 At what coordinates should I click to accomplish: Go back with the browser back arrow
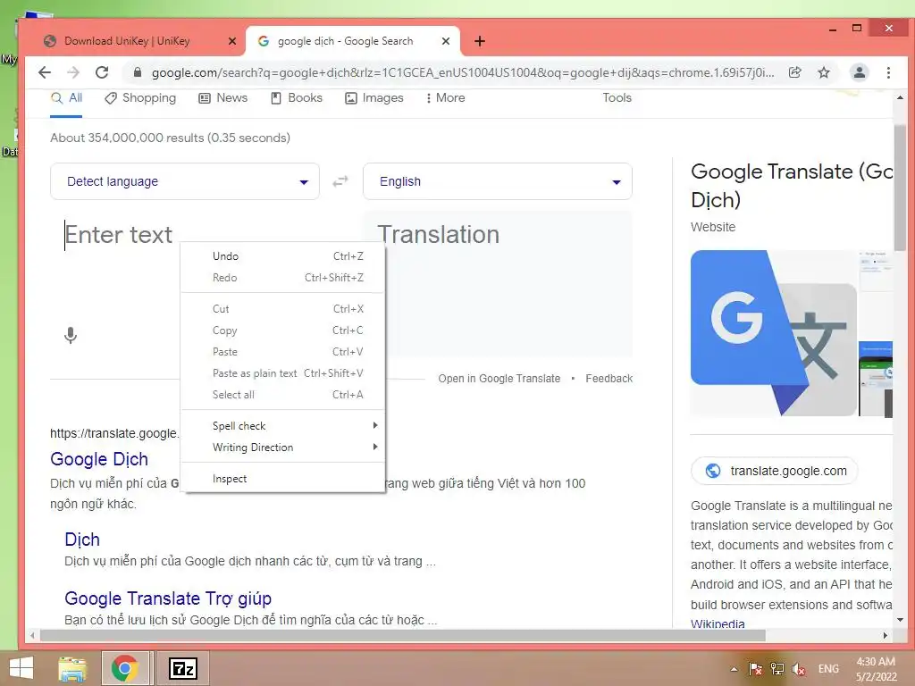click(x=45, y=72)
